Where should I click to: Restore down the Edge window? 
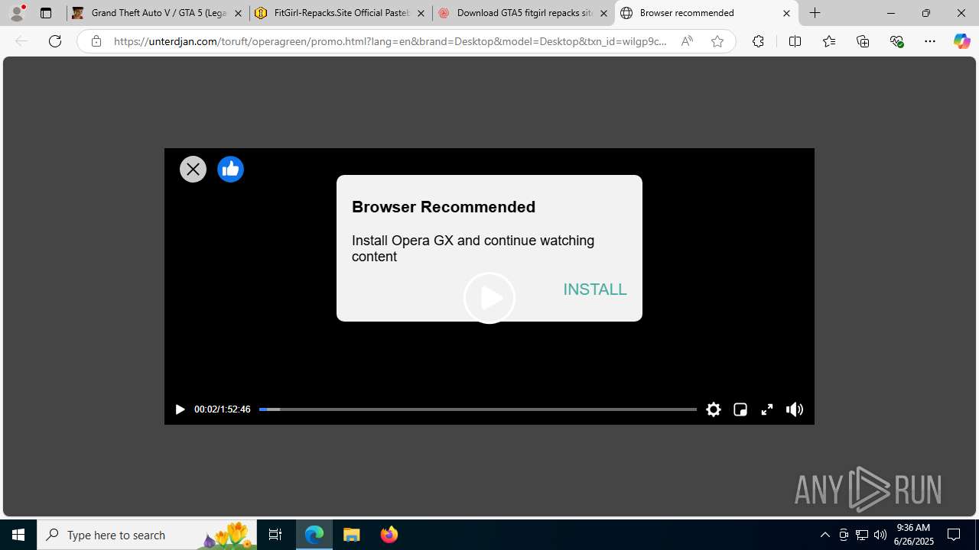click(x=926, y=13)
